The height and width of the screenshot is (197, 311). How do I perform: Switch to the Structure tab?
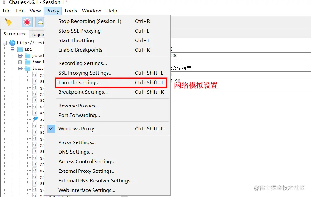click(x=15, y=34)
